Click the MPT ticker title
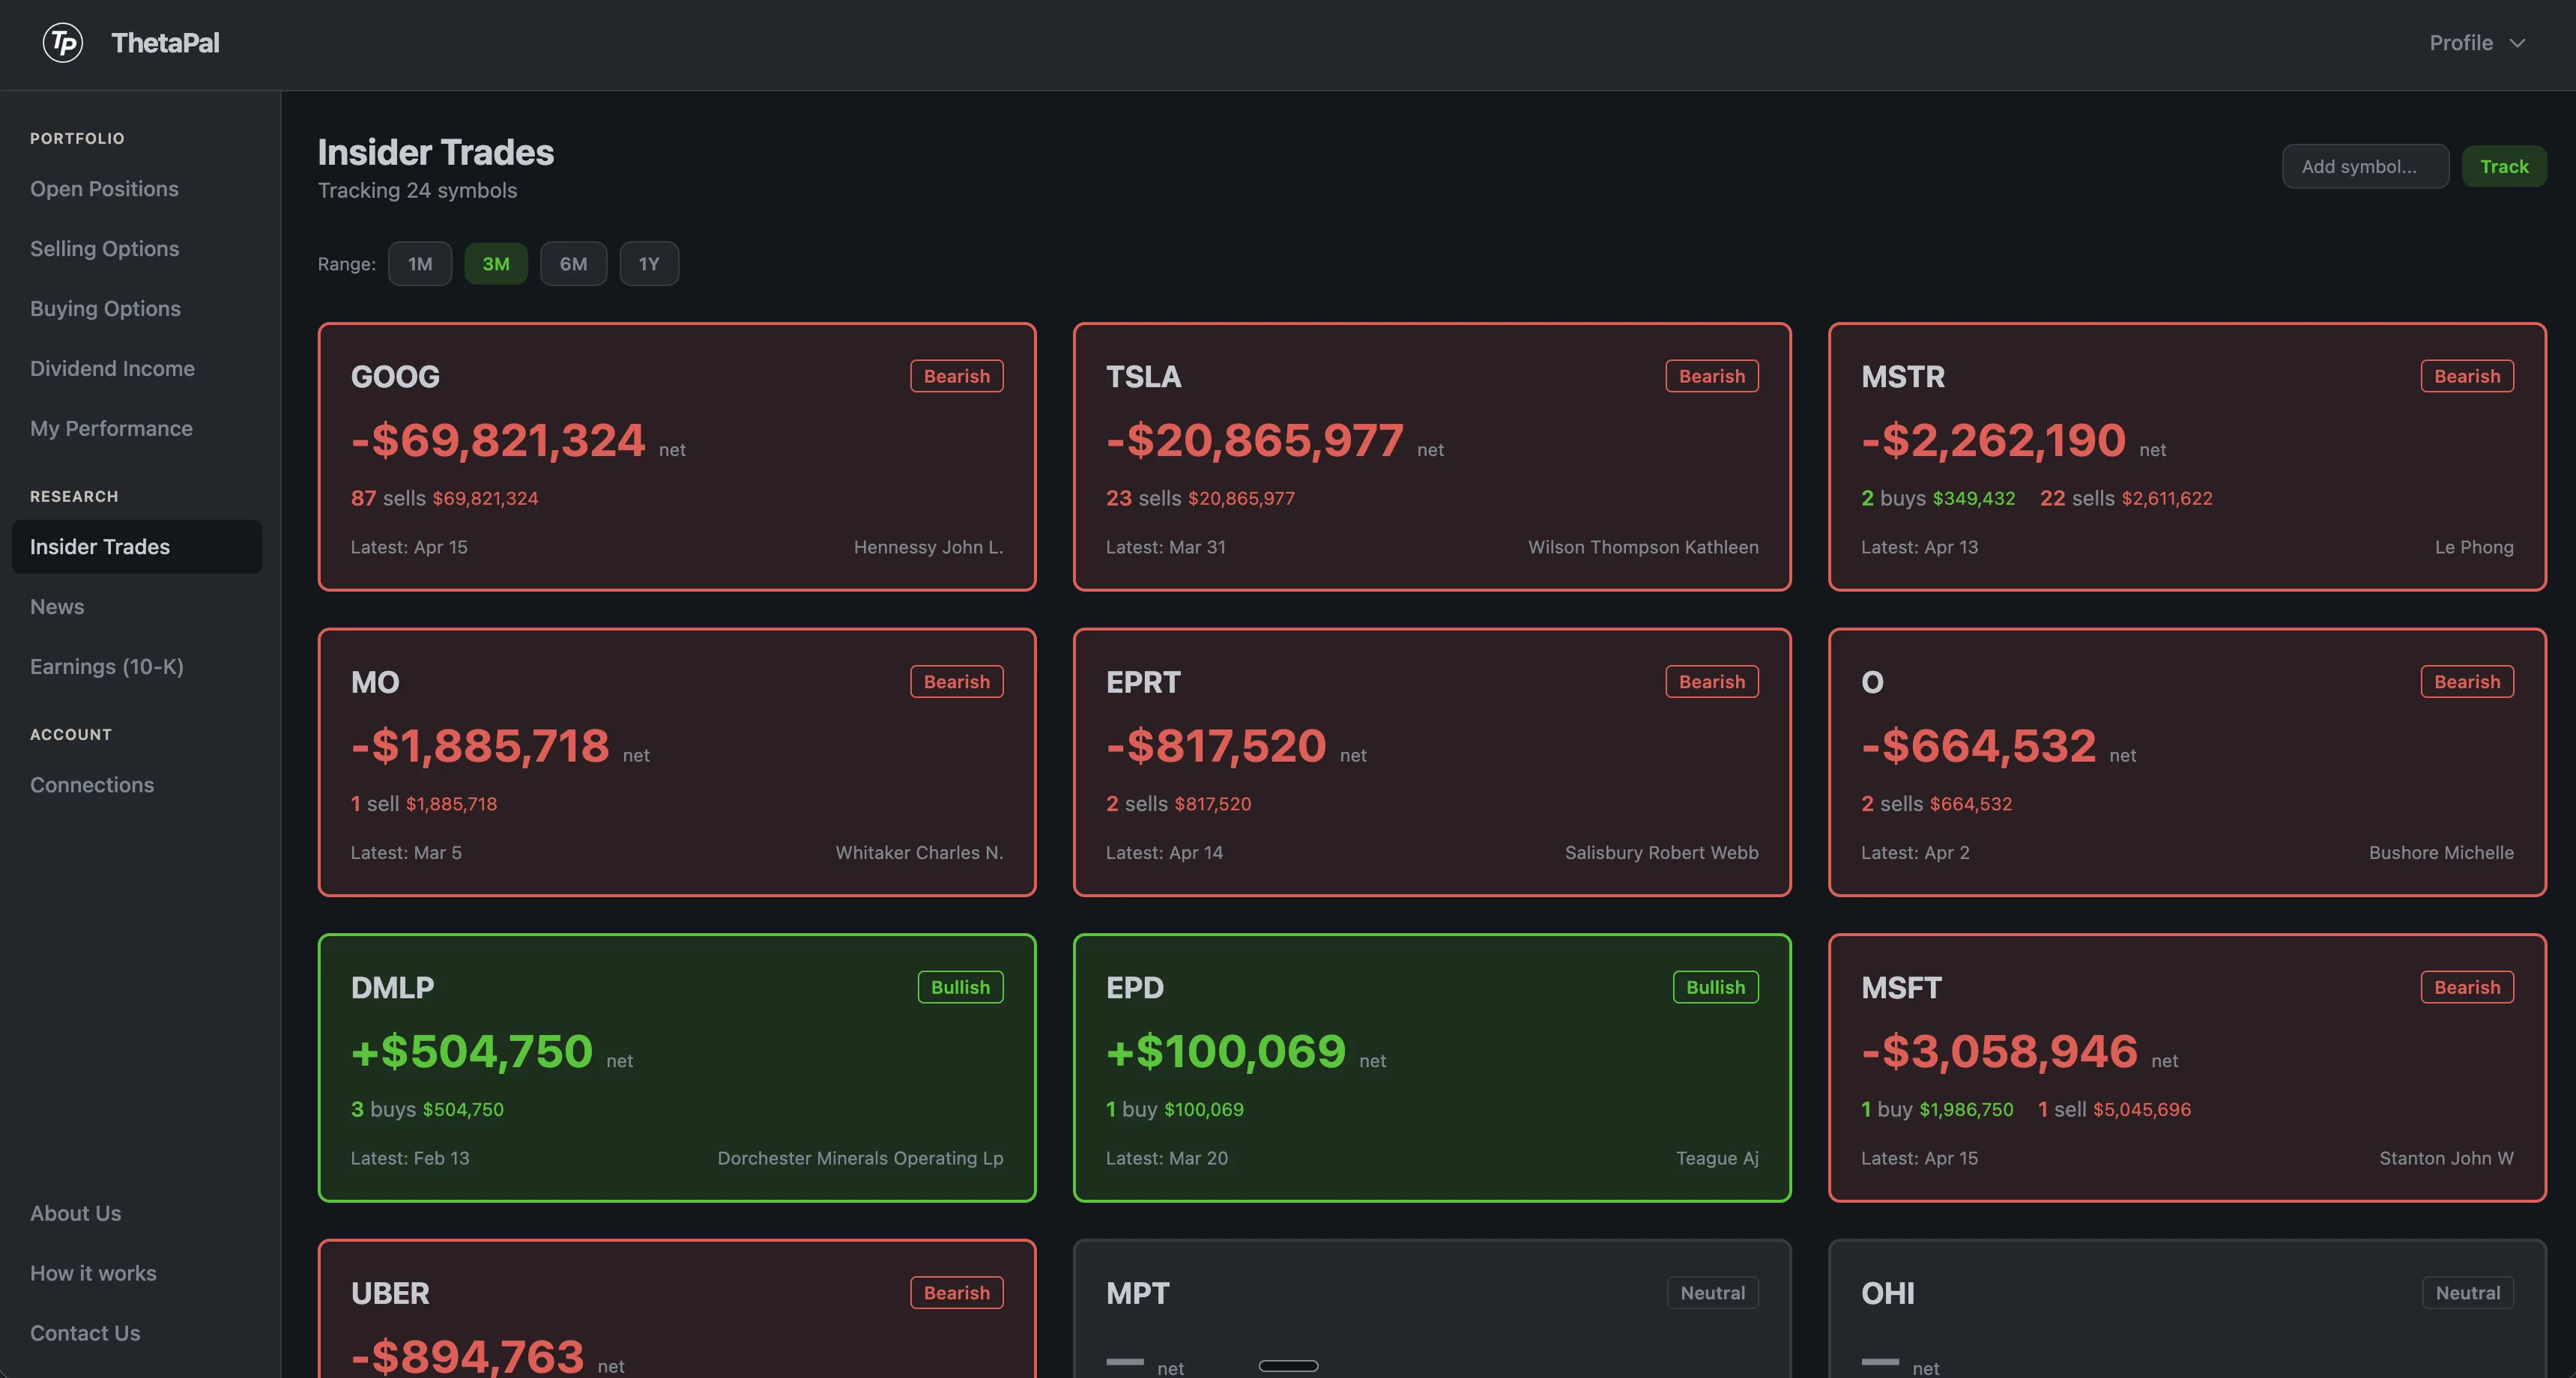This screenshot has height=1378, width=2576. (x=1137, y=1294)
